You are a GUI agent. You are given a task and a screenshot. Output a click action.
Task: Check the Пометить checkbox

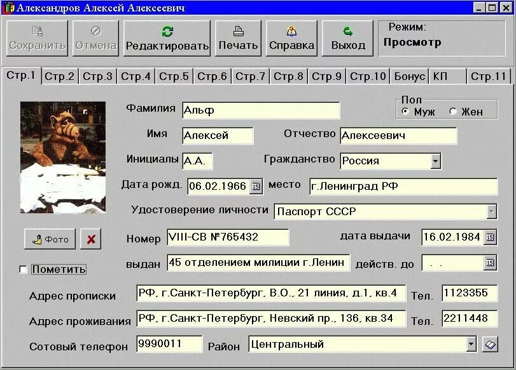pyautogui.click(x=23, y=270)
